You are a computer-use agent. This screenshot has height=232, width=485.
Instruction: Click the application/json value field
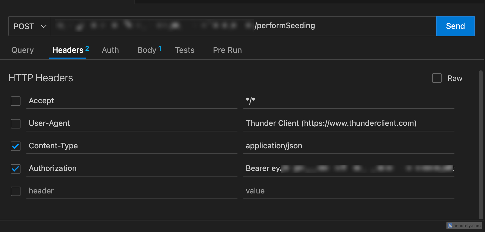click(348, 146)
